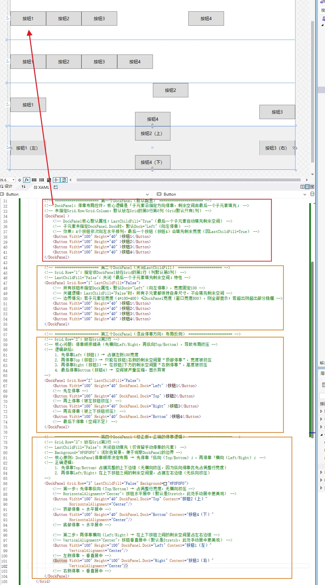Click the designer vertical scrollbar thumb
Viewport: 325px width, 585px height.
tap(312, 91)
